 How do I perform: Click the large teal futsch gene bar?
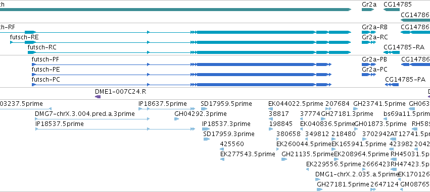coord(175,10)
